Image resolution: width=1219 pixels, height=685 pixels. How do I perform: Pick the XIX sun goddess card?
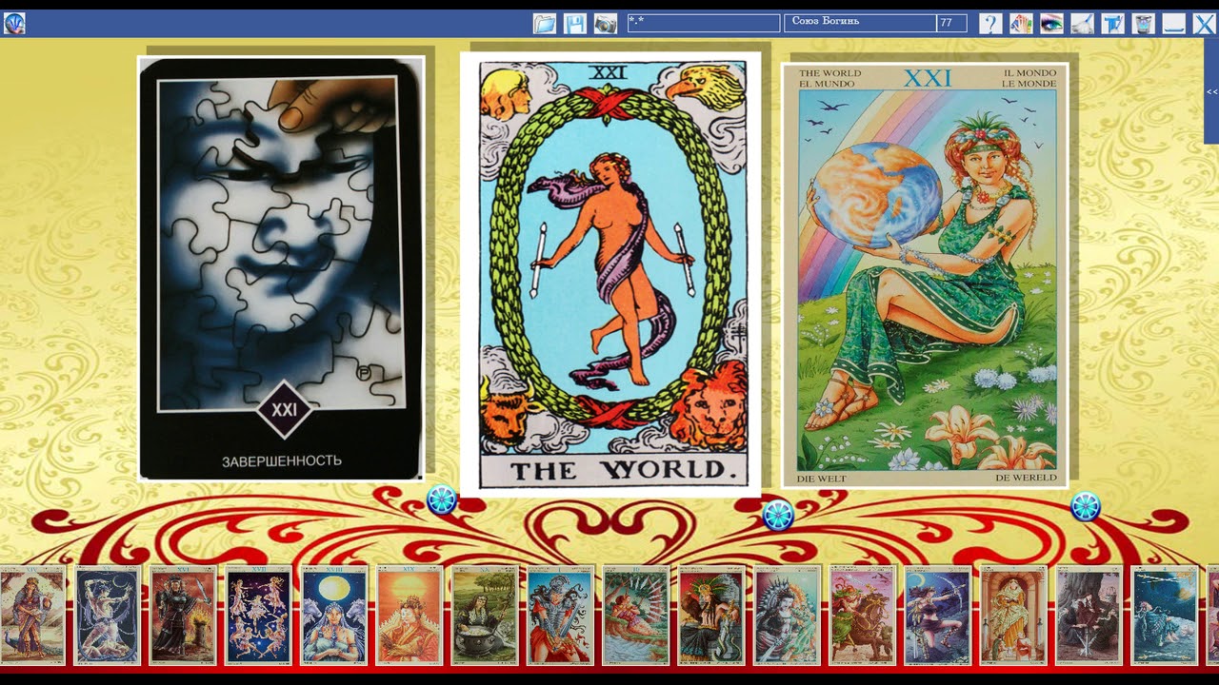pyautogui.click(x=410, y=616)
